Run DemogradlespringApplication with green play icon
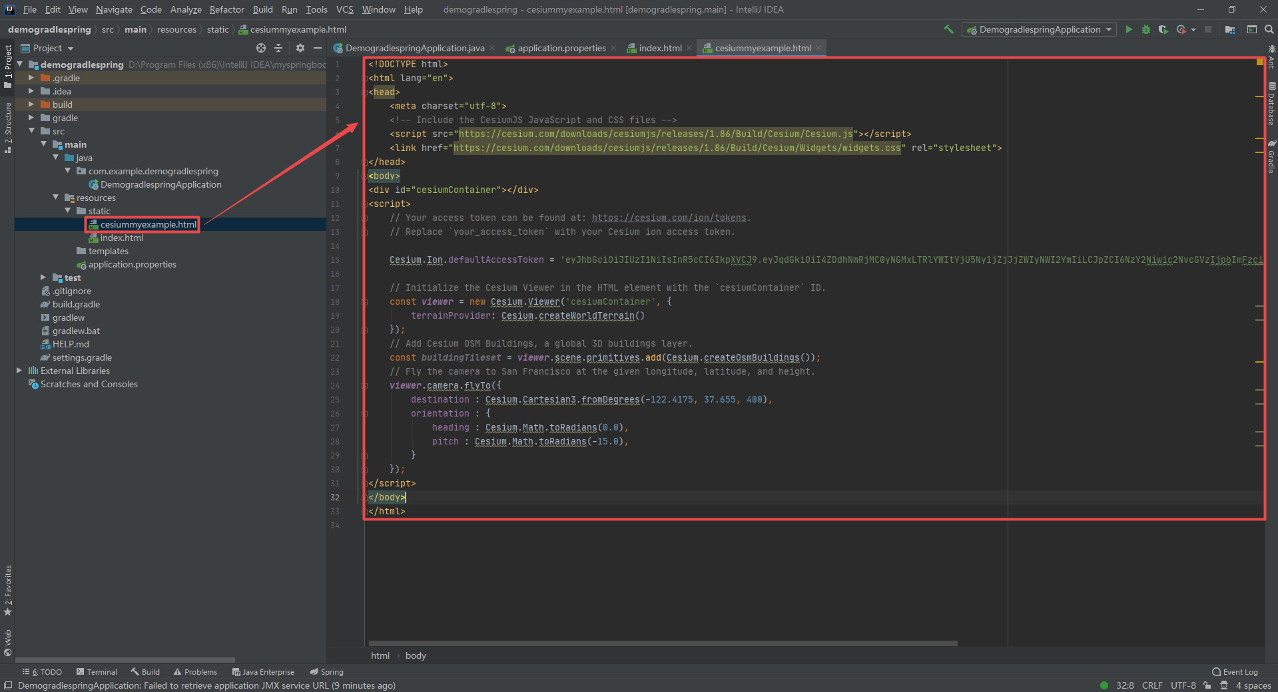The image size is (1278, 692). point(1129,29)
